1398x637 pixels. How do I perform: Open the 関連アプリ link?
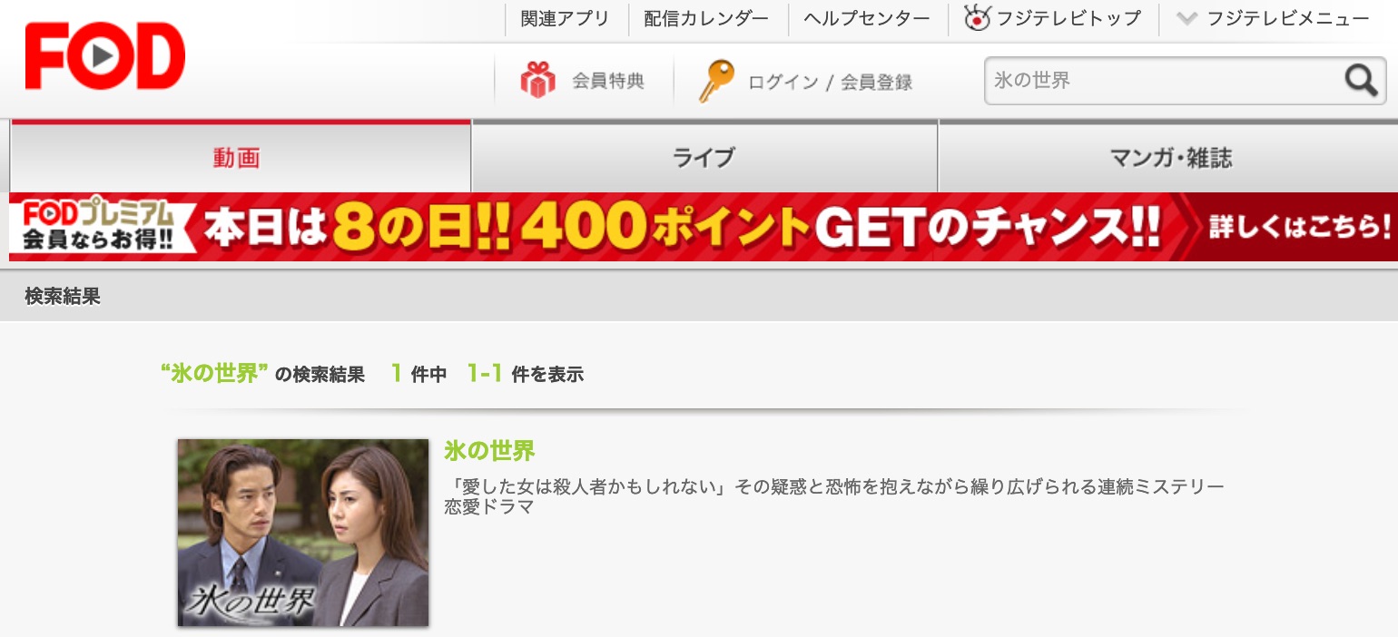(x=565, y=18)
